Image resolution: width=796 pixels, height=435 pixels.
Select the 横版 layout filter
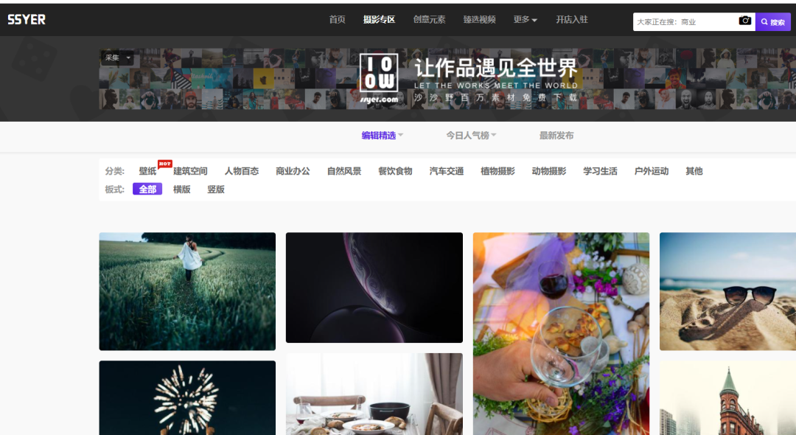[x=181, y=189]
